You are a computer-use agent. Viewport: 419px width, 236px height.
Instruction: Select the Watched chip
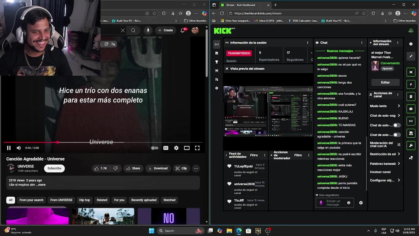coord(170,200)
